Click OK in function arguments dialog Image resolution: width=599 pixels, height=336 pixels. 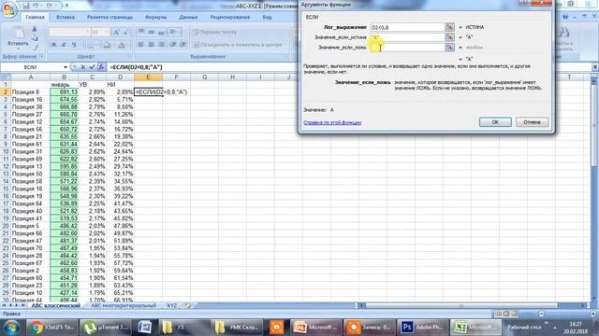pos(495,122)
